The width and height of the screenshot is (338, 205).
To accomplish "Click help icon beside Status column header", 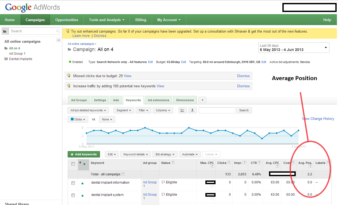I will pyautogui.click(x=173, y=163).
